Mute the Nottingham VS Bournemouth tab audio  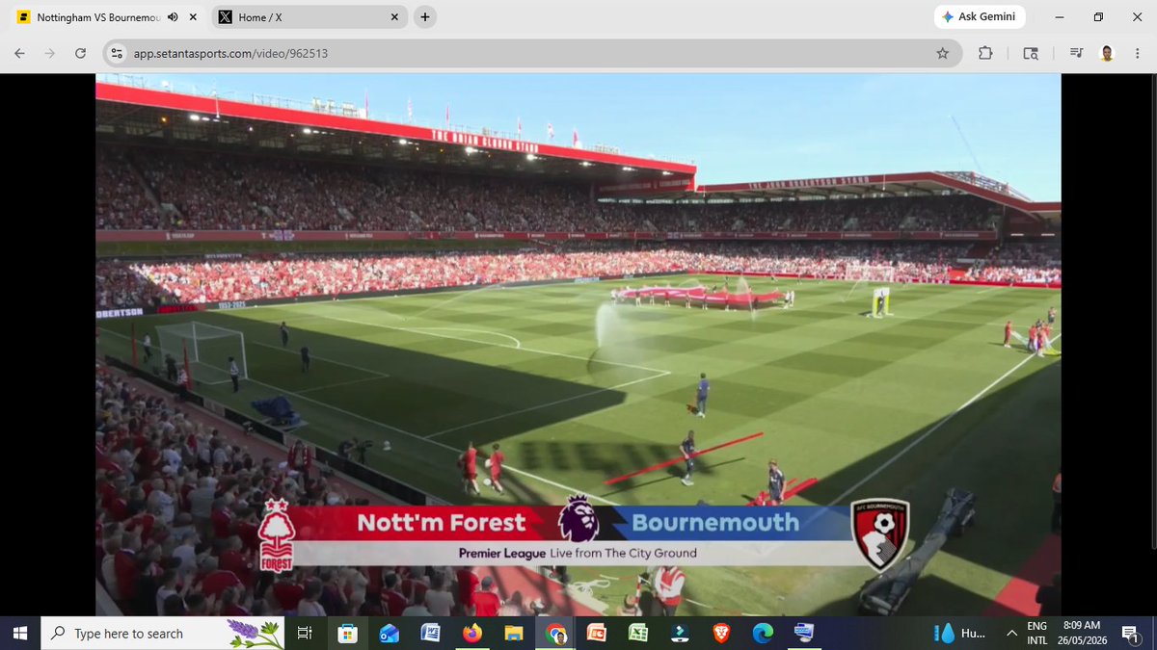(x=173, y=17)
